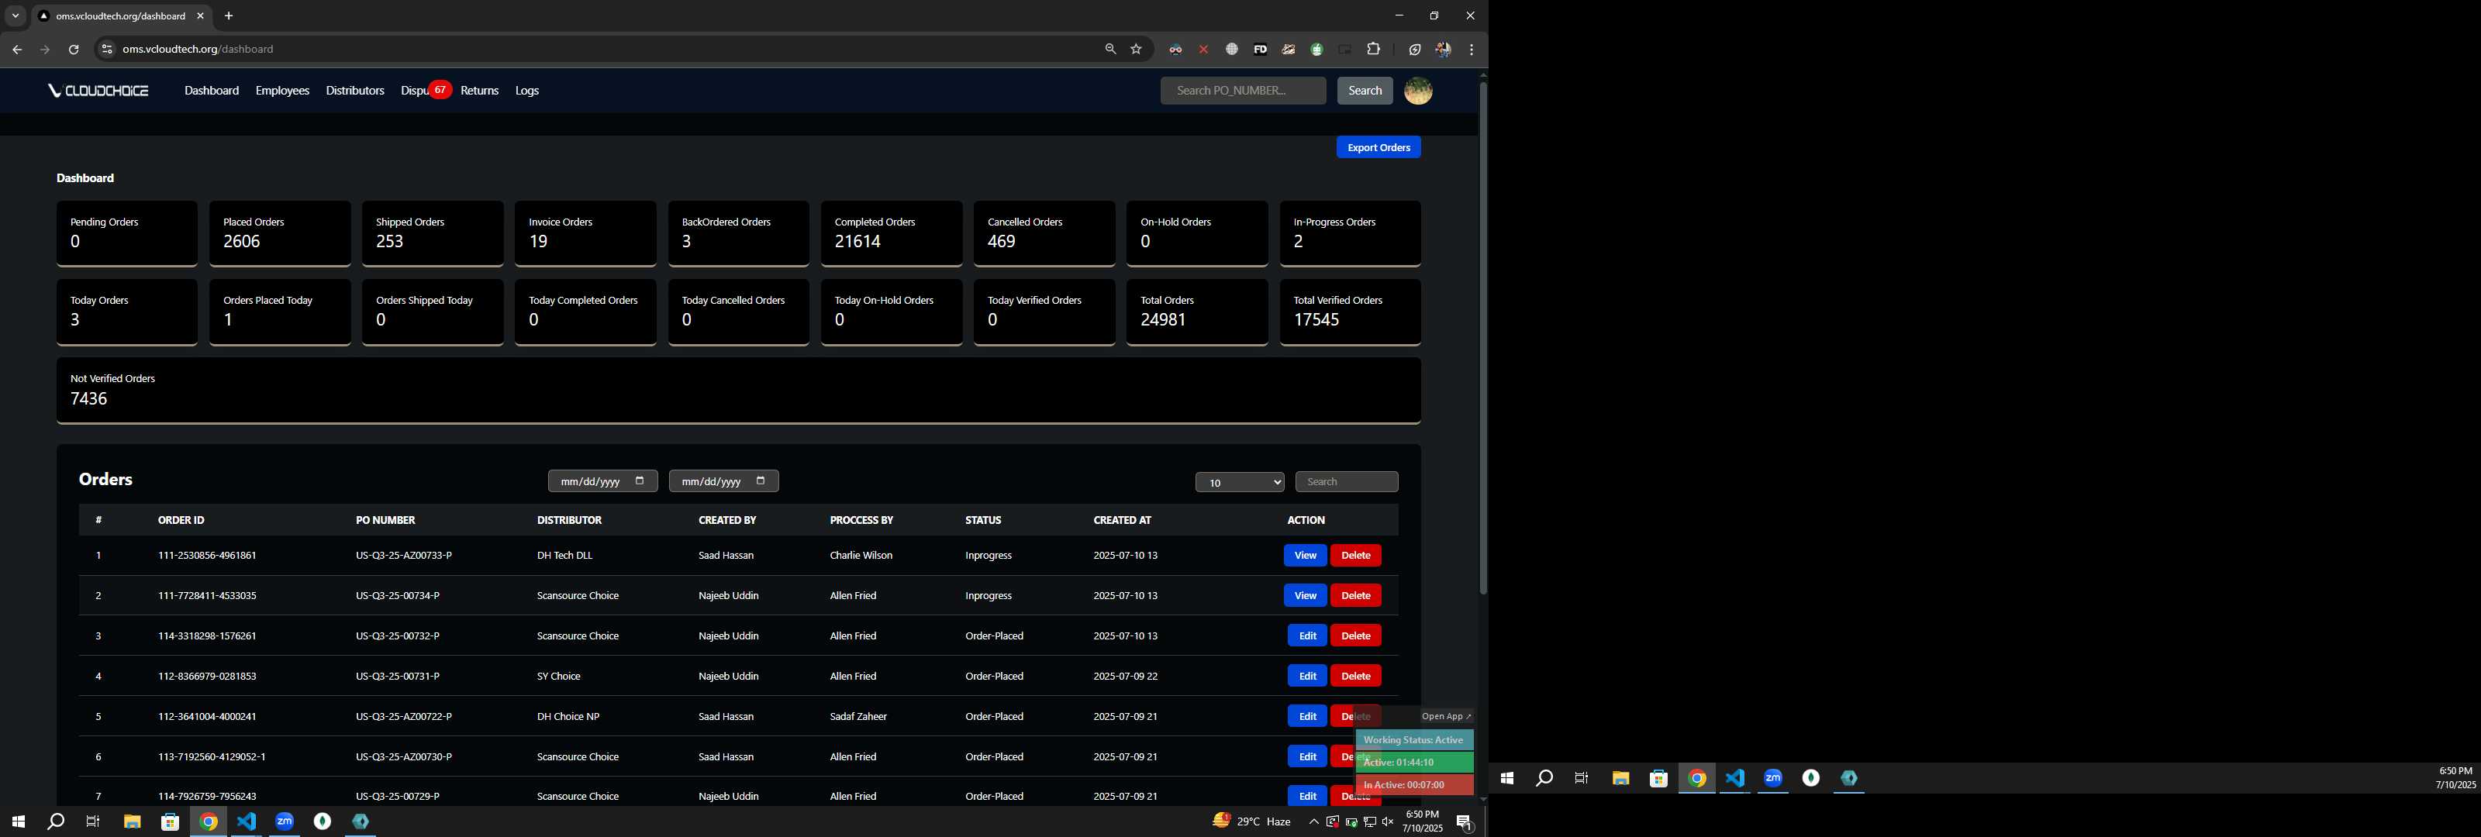This screenshot has width=2481, height=837.
Task: Open the user avatar in the navbar
Action: point(1418,91)
